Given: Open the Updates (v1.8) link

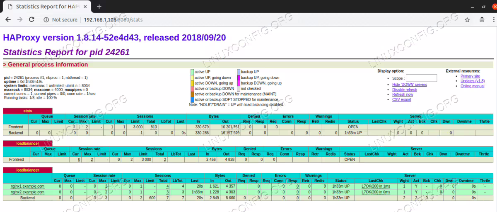Looking at the screenshot, I should pyautogui.click(x=473, y=81).
